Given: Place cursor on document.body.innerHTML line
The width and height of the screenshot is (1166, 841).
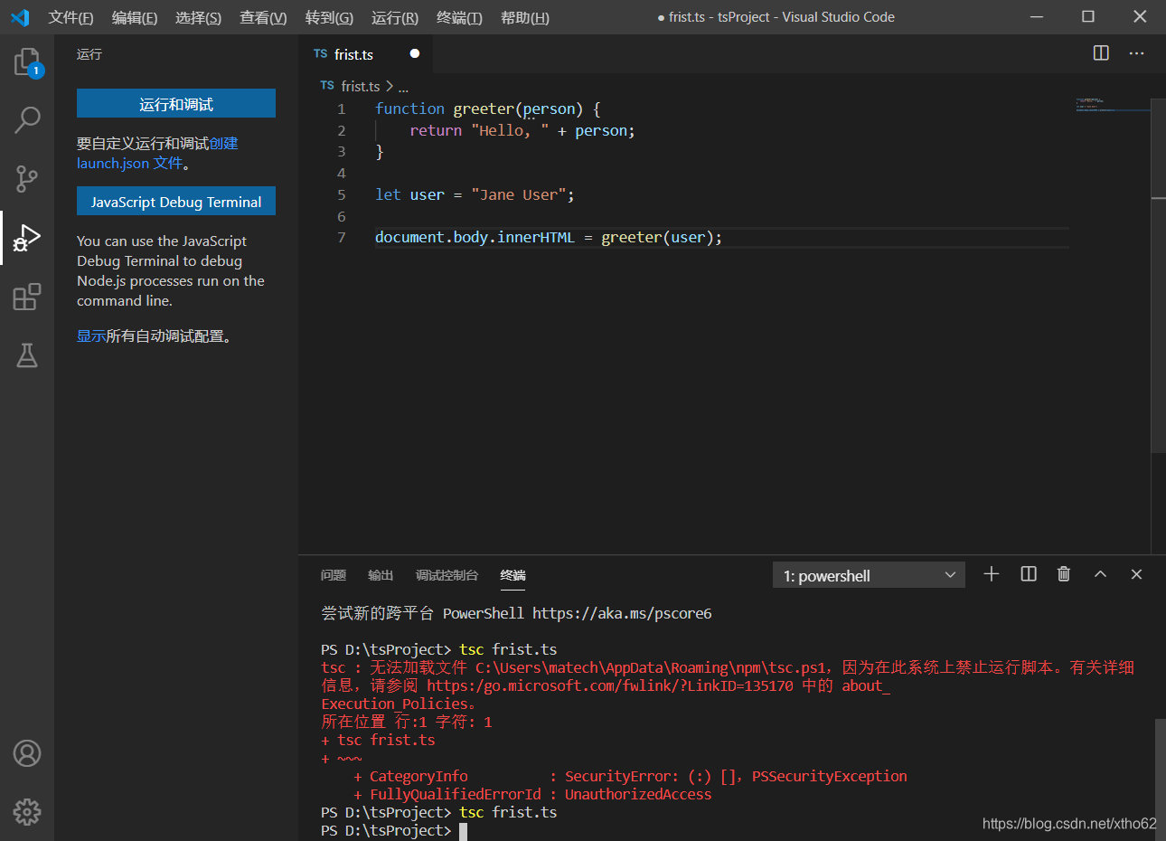Looking at the screenshot, I should pyautogui.click(x=549, y=237).
